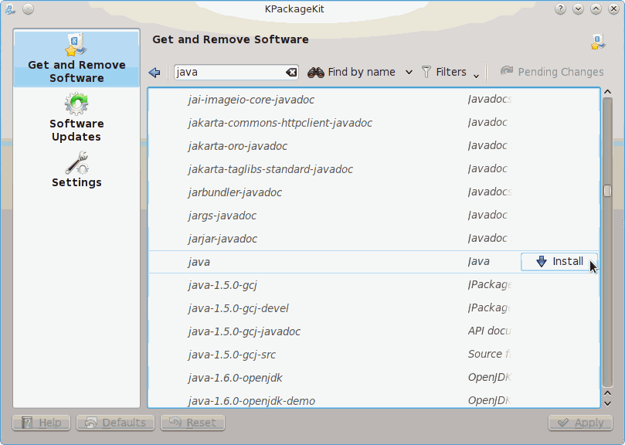Select jargs-javadoc package row
Viewport: 625px width, 445px height.
373,215
